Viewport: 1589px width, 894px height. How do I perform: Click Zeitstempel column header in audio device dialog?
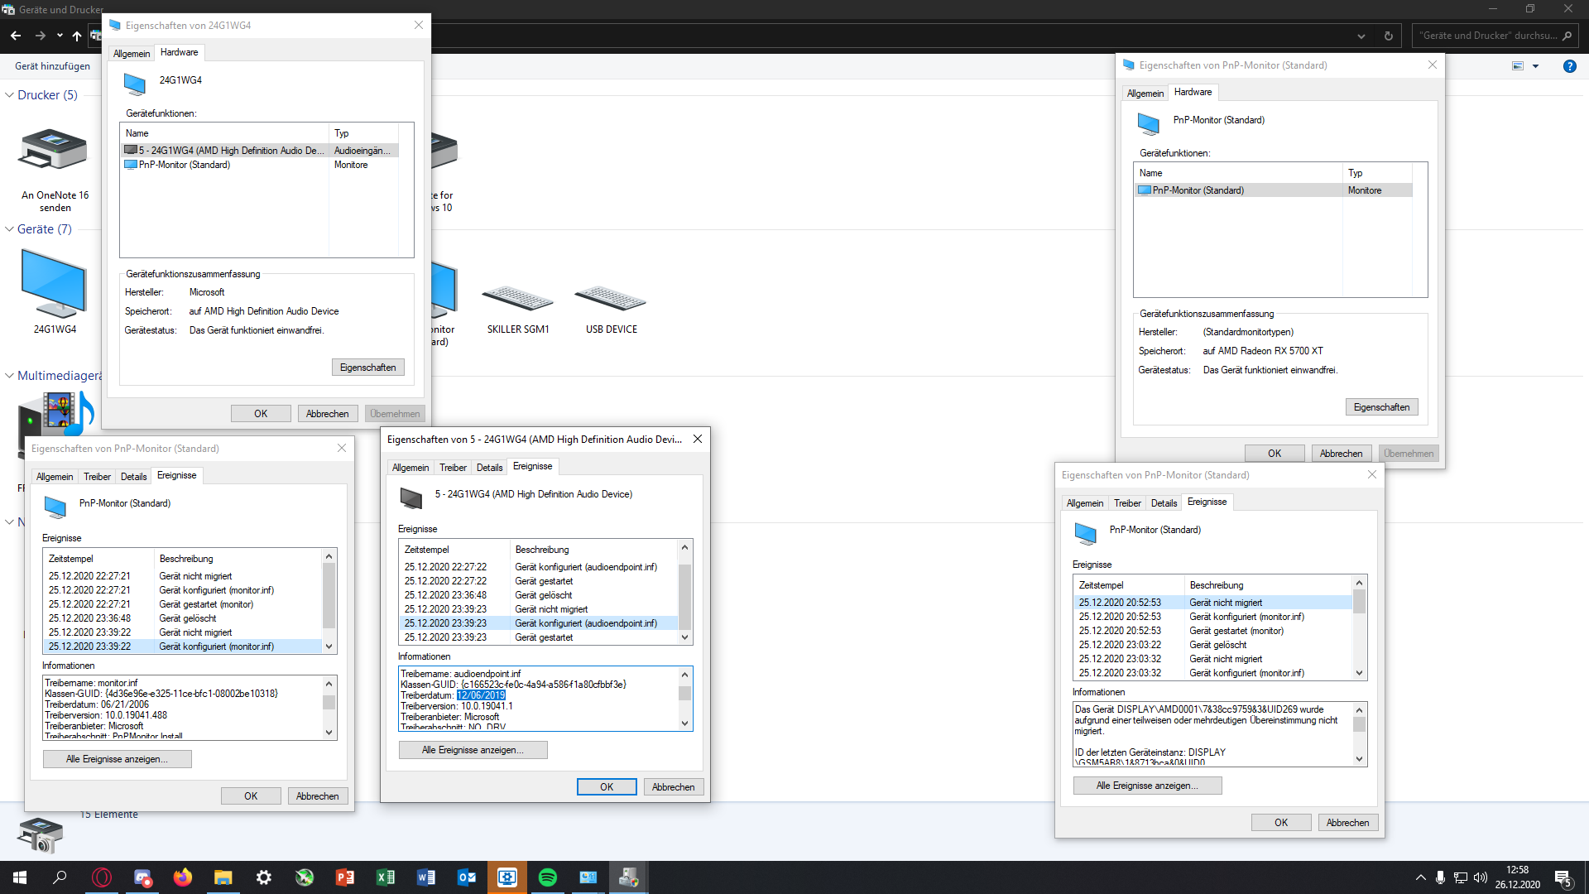(454, 550)
